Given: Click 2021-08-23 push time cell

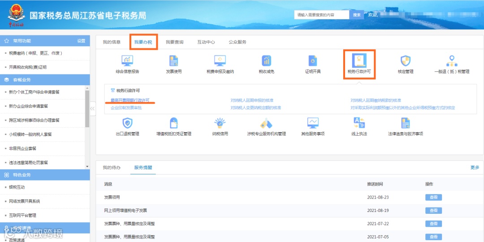Looking at the screenshot, I should 377,197.
